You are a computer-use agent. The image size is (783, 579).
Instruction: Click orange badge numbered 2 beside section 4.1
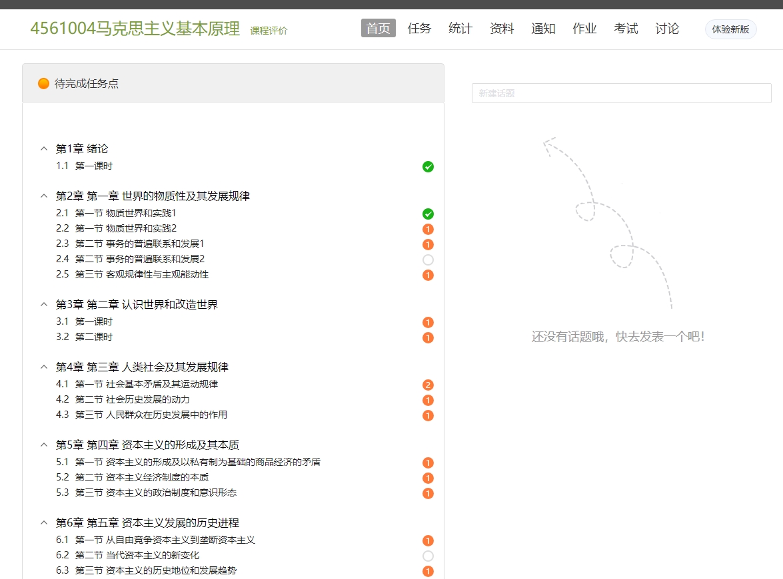[428, 385]
